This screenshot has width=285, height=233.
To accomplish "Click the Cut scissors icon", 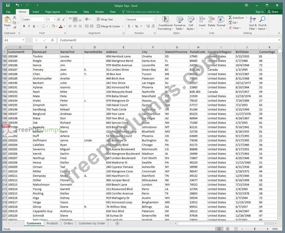I will tap(14, 17).
